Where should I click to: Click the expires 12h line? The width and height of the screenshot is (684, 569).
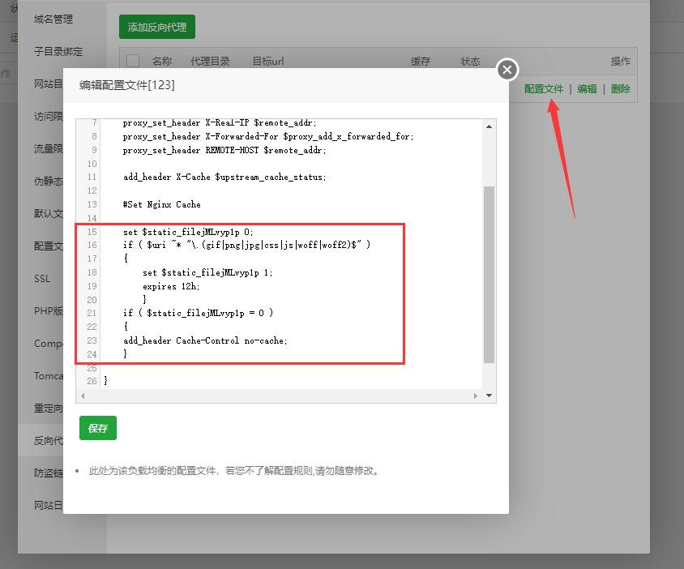171,286
